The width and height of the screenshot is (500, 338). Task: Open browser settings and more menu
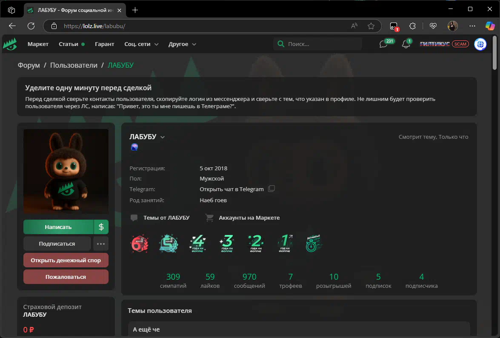coord(472,26)
